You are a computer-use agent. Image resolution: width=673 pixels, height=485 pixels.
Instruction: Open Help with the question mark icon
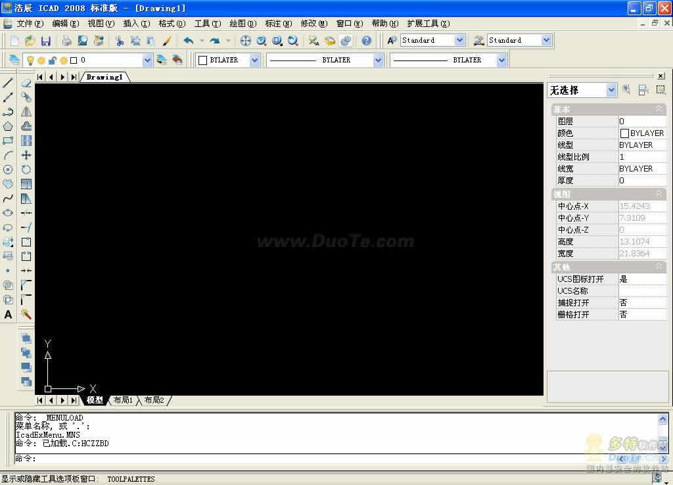click(x=366, y=41)
